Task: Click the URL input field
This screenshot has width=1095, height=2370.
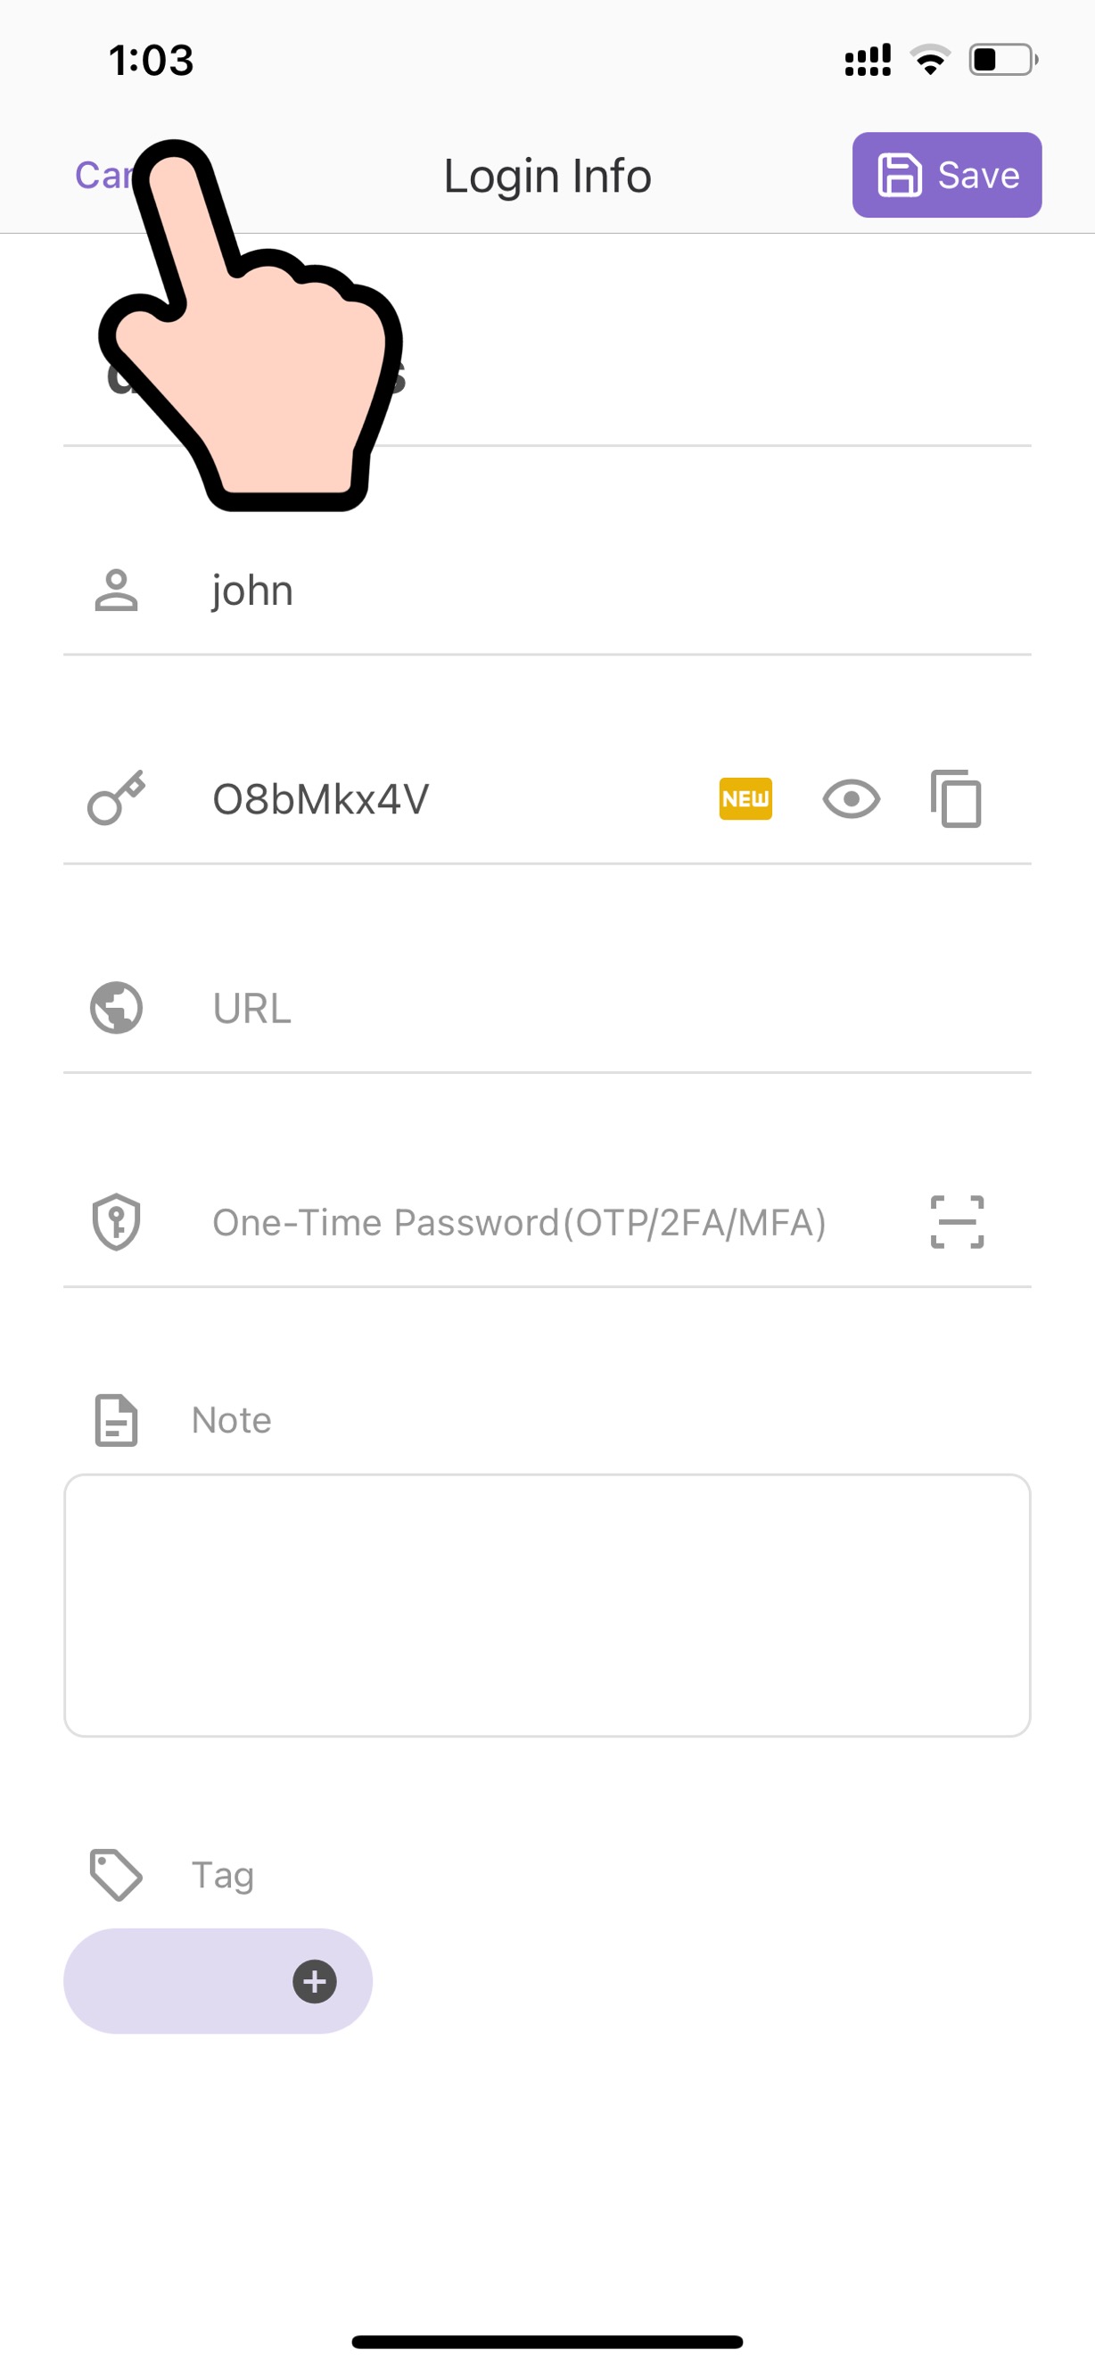Action: pos(414,1008)
